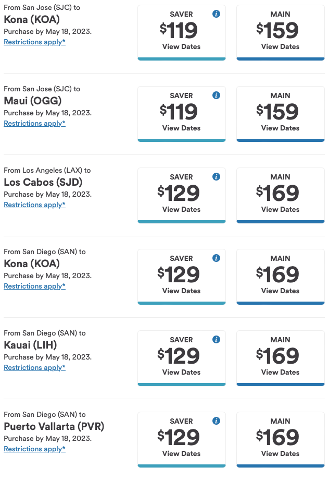Click info icon on San Diego–Kona Saver fare
Screen dimensions: 329x479
coord(217,258)
